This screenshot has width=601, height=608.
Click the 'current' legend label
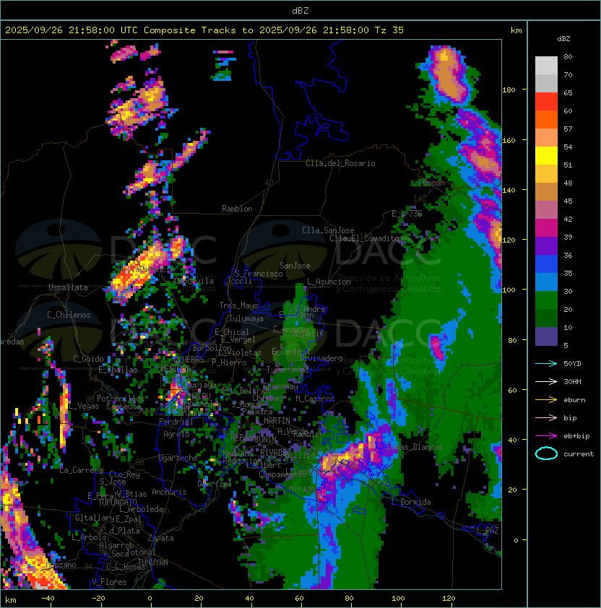(579, 454)
